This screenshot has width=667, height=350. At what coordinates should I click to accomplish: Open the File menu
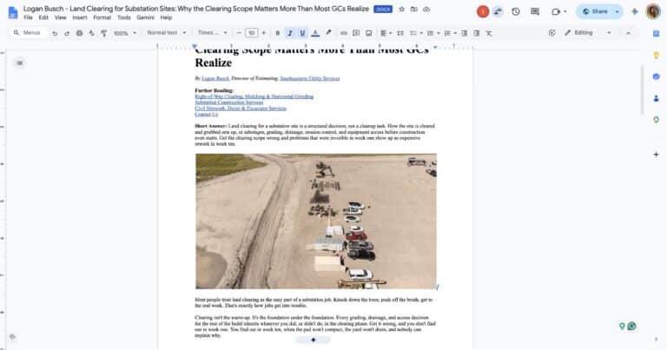(28, 17)
